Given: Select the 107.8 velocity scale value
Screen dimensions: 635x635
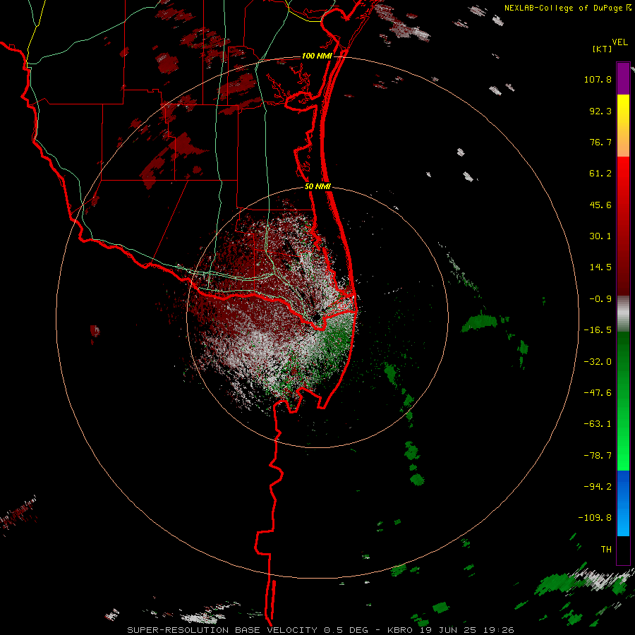Looking at the screenshot, I should tap(598, 79).
